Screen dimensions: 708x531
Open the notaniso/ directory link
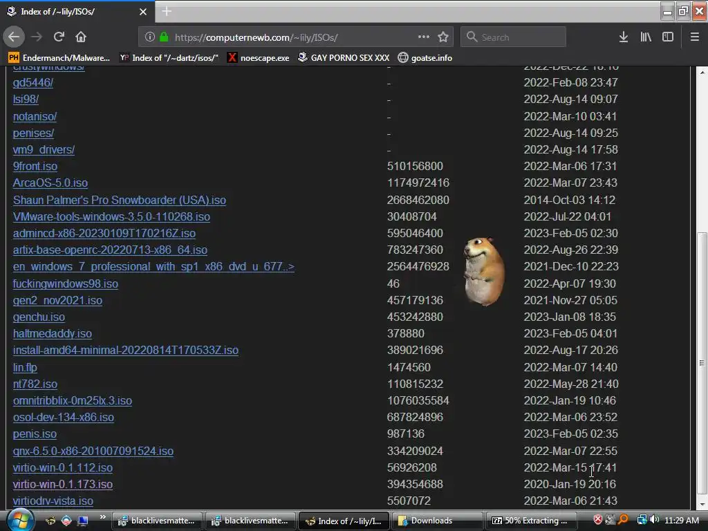click(35, 116)
